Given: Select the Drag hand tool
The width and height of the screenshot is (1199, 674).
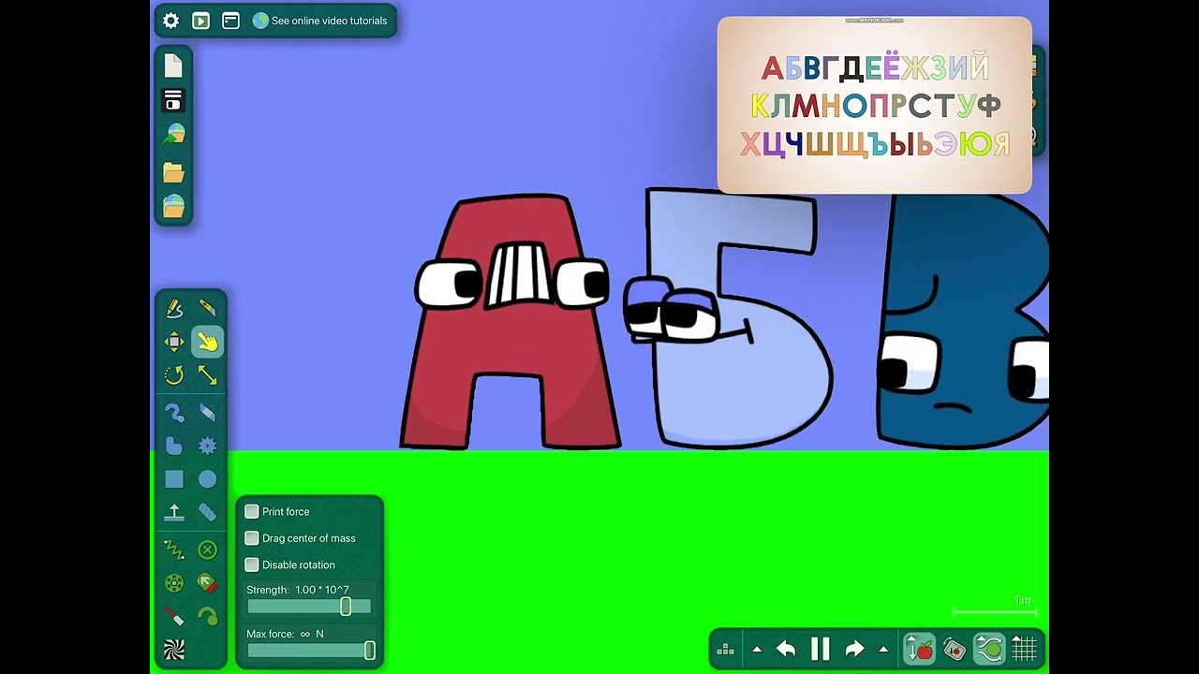Looking at the screenshot, I should click(x=207, y=342).
